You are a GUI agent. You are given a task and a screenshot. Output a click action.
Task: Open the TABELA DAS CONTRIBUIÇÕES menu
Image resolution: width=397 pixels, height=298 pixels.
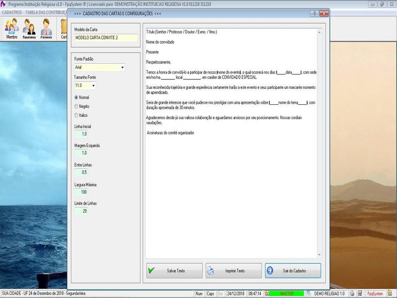(46, 12)
